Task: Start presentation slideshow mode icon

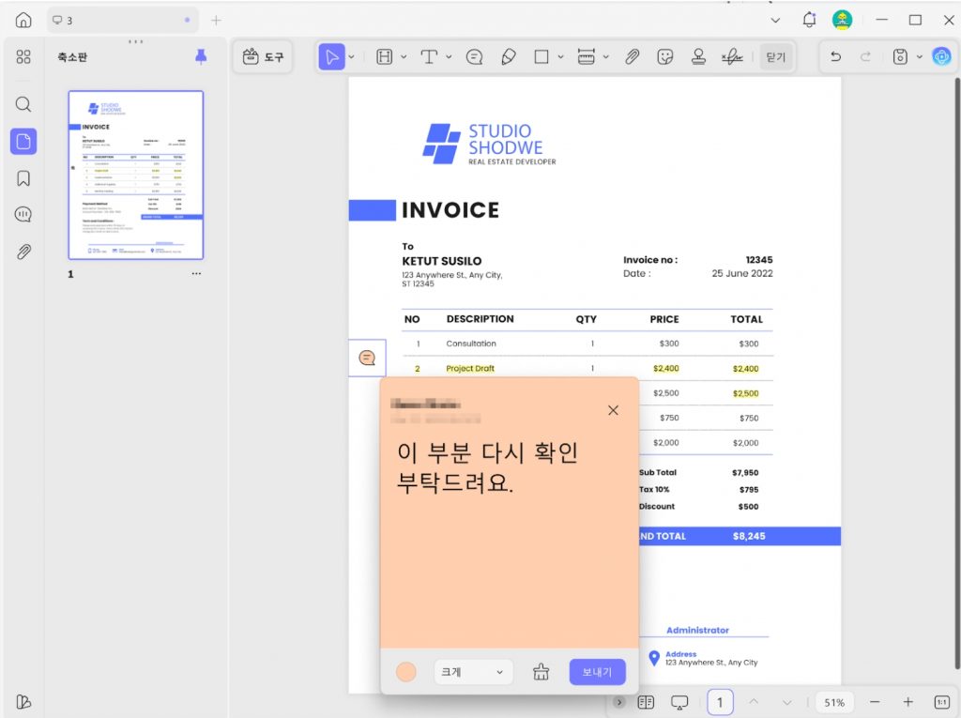Action: 679,702
